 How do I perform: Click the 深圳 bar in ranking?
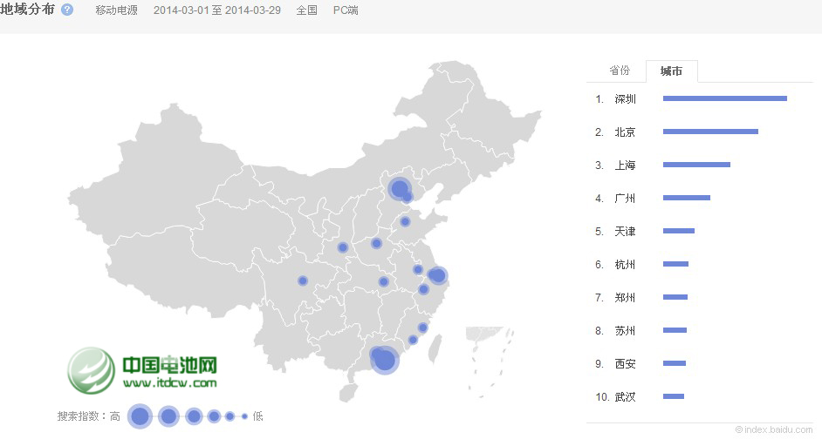tap(724, 98)
